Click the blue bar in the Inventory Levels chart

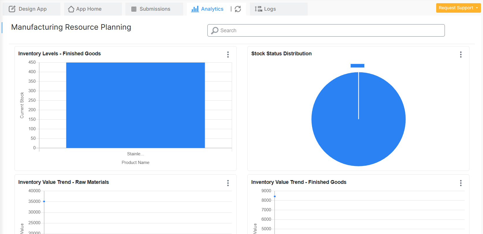coord(135,105)
